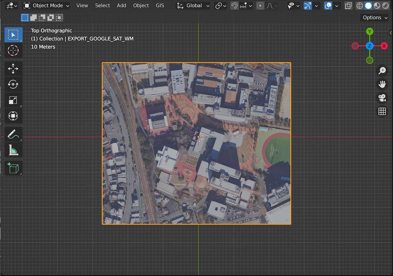Click the red X axis on the navigation gizmo
393x276 pixels.
click(384, 46)
